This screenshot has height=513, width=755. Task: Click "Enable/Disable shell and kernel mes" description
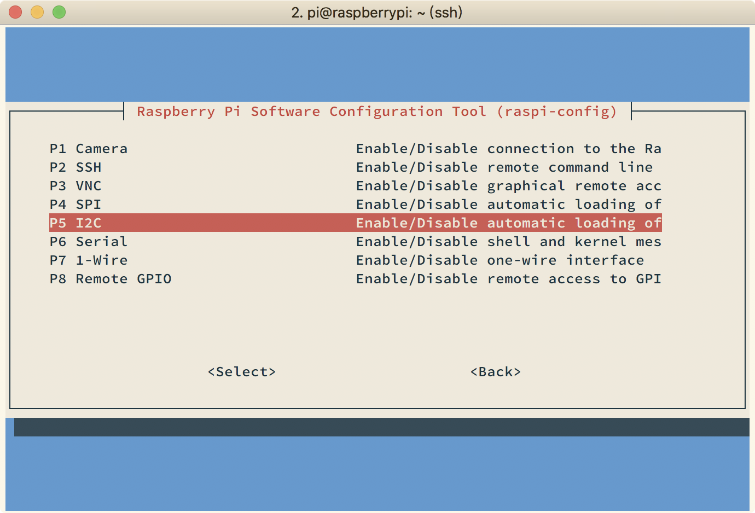[x=509, y=242]
